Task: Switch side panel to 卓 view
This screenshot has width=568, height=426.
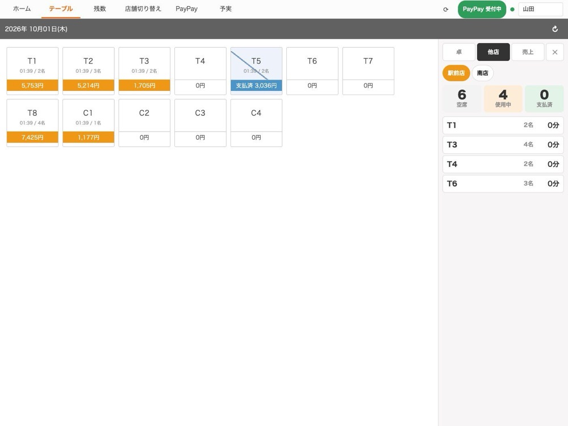Action: click(x=458, y=52)
